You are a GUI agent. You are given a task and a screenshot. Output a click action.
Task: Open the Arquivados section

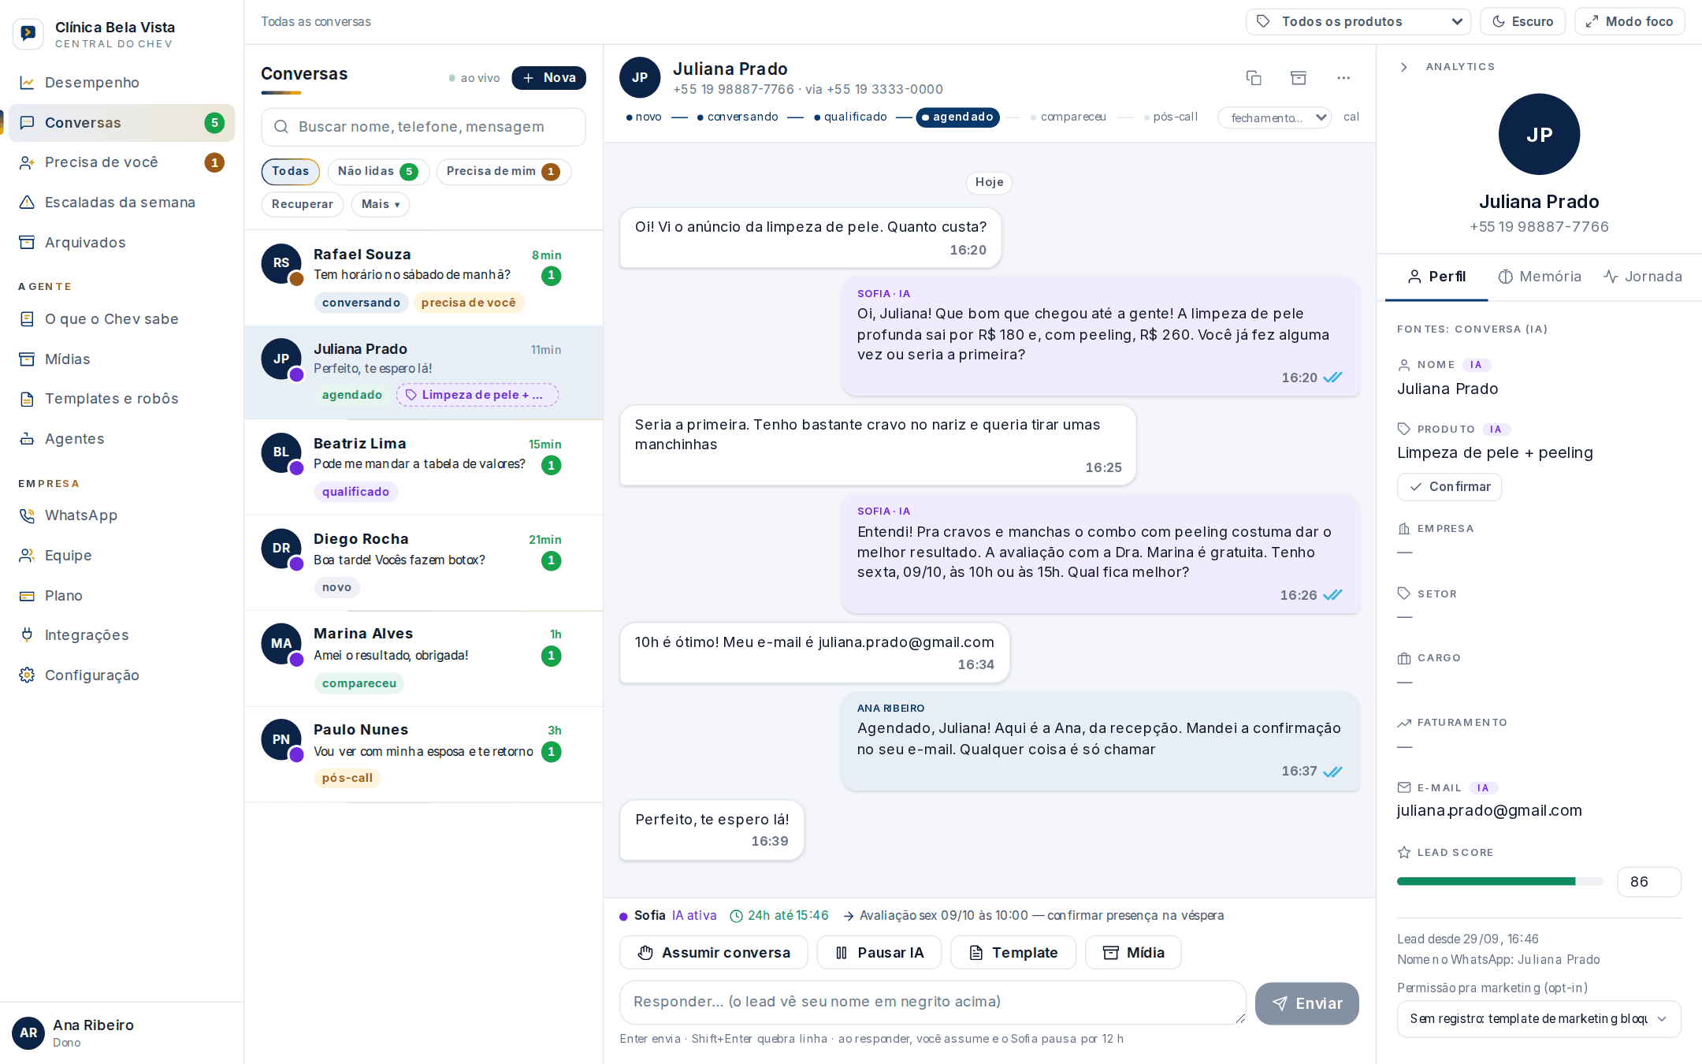pos(122,243)
